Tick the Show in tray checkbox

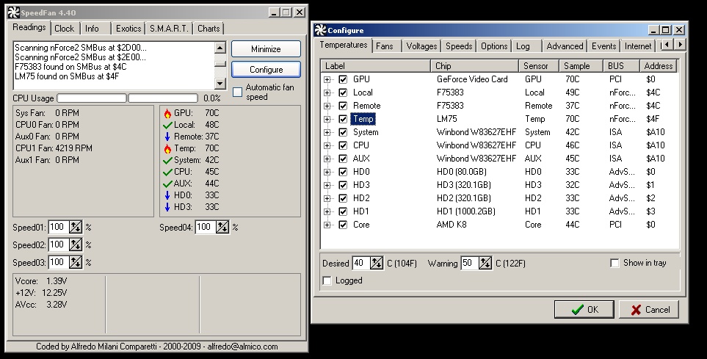tap(614, 263)
